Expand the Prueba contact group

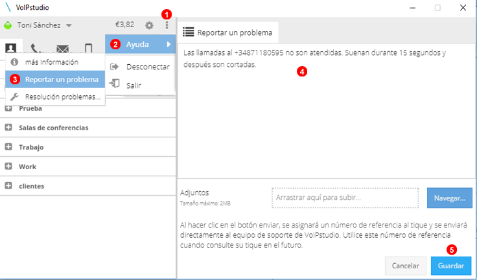[8, 108]
